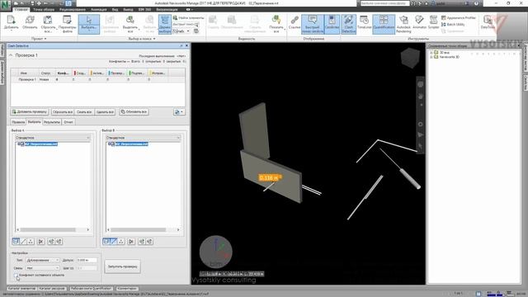Viewport: 528px width, 297px height.
Task: Open the Стандартное dropdown in Selection A
Action: (53, 138)
